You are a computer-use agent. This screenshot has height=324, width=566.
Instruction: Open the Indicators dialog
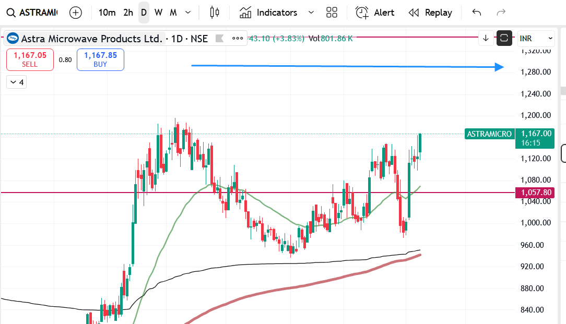268,13
